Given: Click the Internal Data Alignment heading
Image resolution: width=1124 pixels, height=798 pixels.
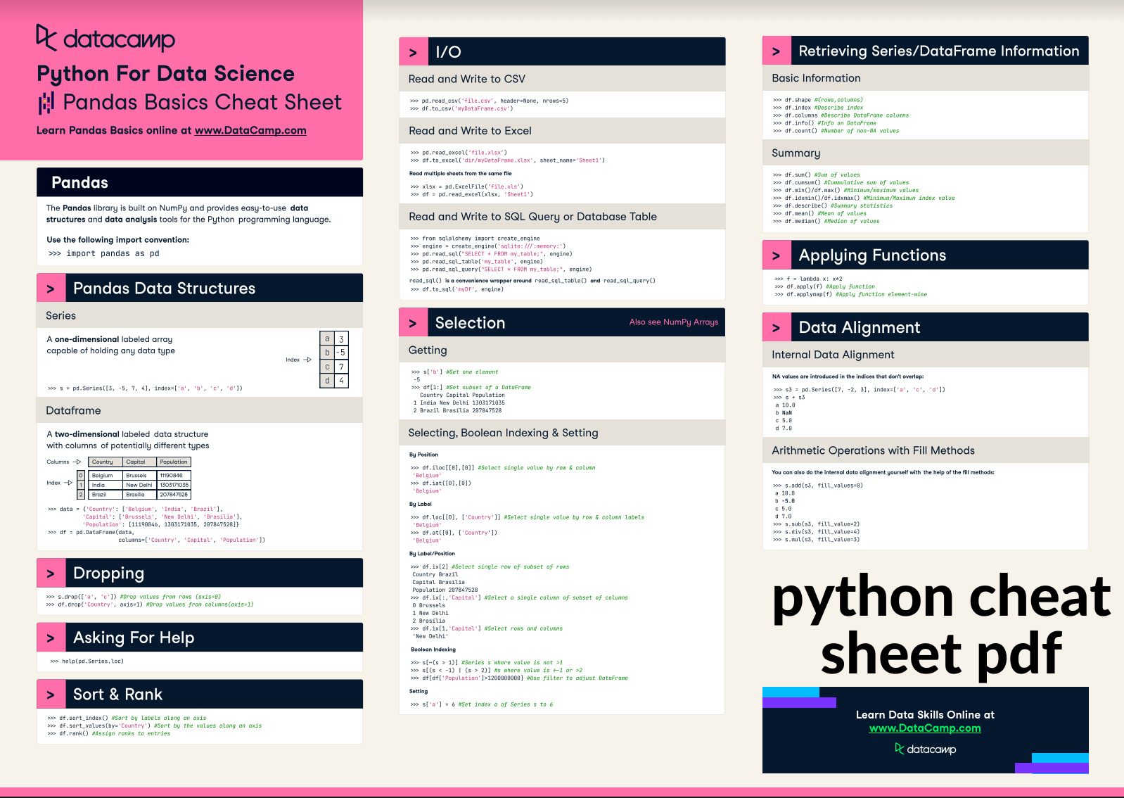Looking at the screenshot, I should tap(833, 355).
